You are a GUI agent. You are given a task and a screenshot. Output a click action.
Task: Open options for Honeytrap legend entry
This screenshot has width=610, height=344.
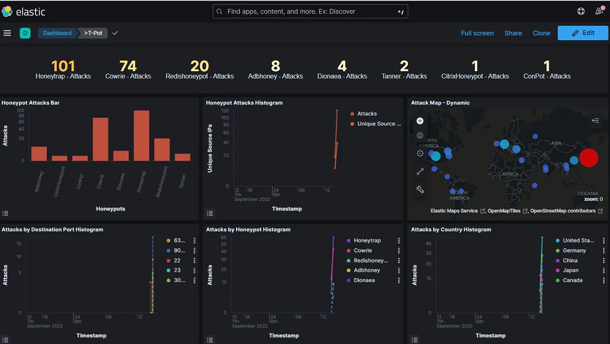point(399,241)
